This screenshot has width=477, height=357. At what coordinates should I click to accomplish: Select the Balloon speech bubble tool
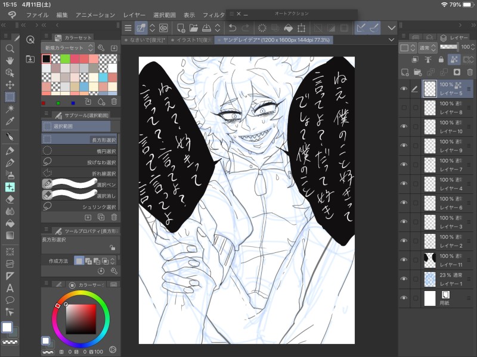(10, 300)
